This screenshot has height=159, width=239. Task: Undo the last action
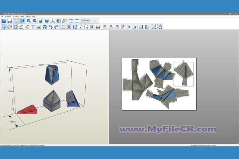(50, 27)
